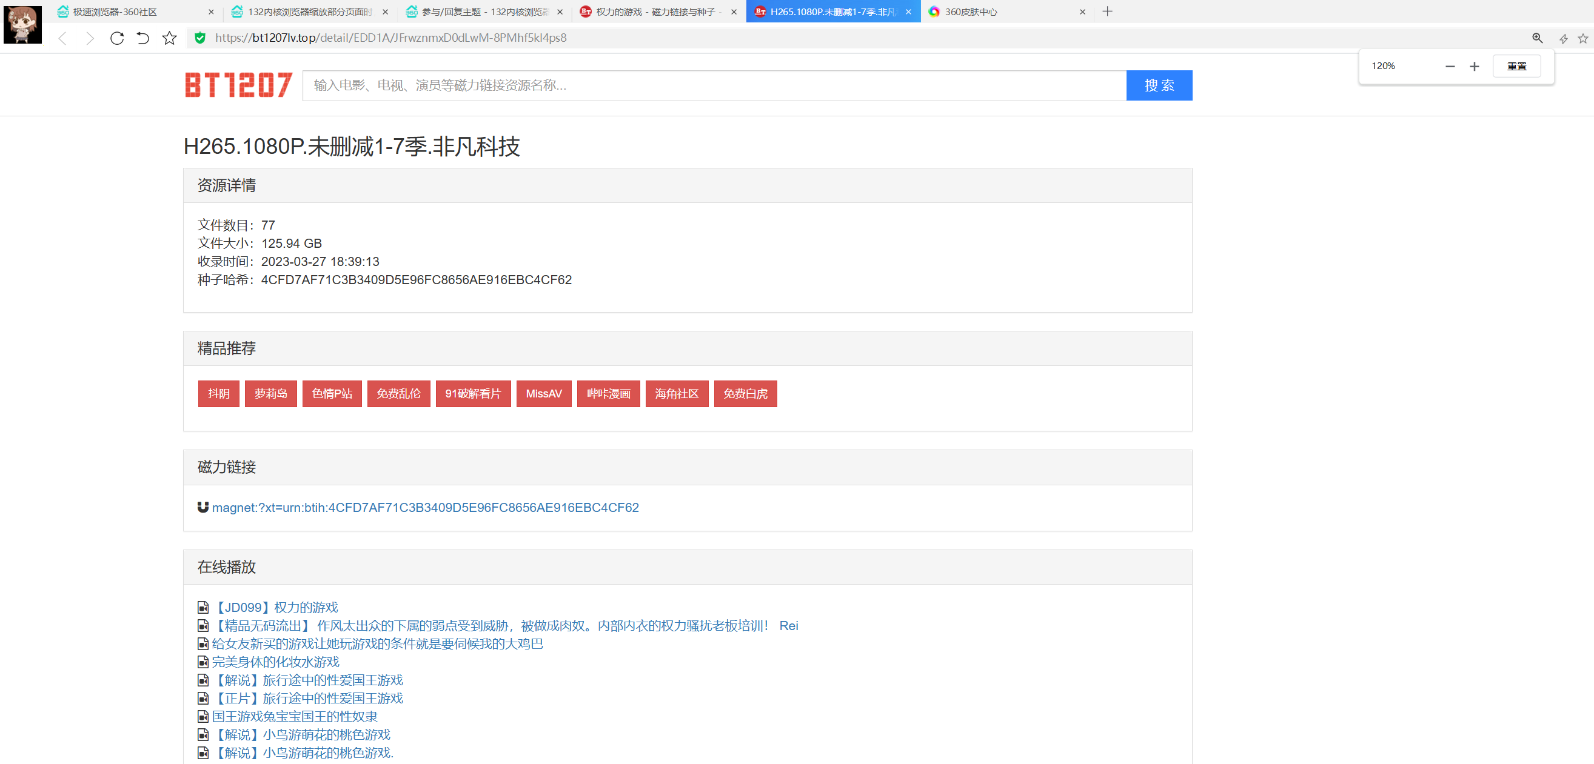This screenshot has width=1594, height=764.
Task: Close the 360皮肤中心 tab
Action: [x=1082, y=12]
